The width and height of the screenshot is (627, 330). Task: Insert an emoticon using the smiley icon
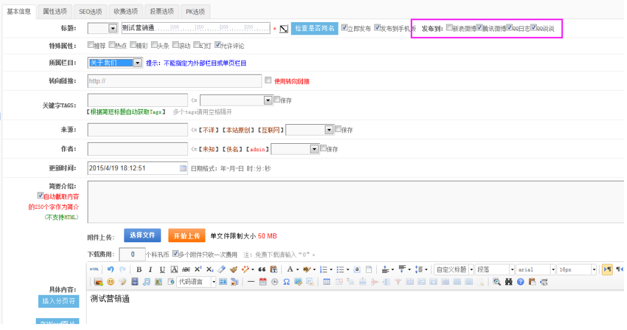point(111,282)
